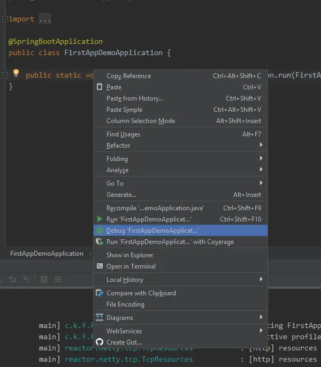Click the list layout icon in console toolbar
Image resolution: width=321 pixels, height=367 pixels.
58,279
